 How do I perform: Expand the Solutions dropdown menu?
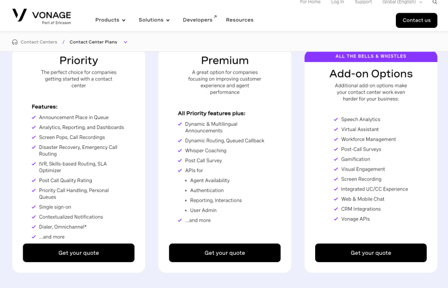[154, 20]
